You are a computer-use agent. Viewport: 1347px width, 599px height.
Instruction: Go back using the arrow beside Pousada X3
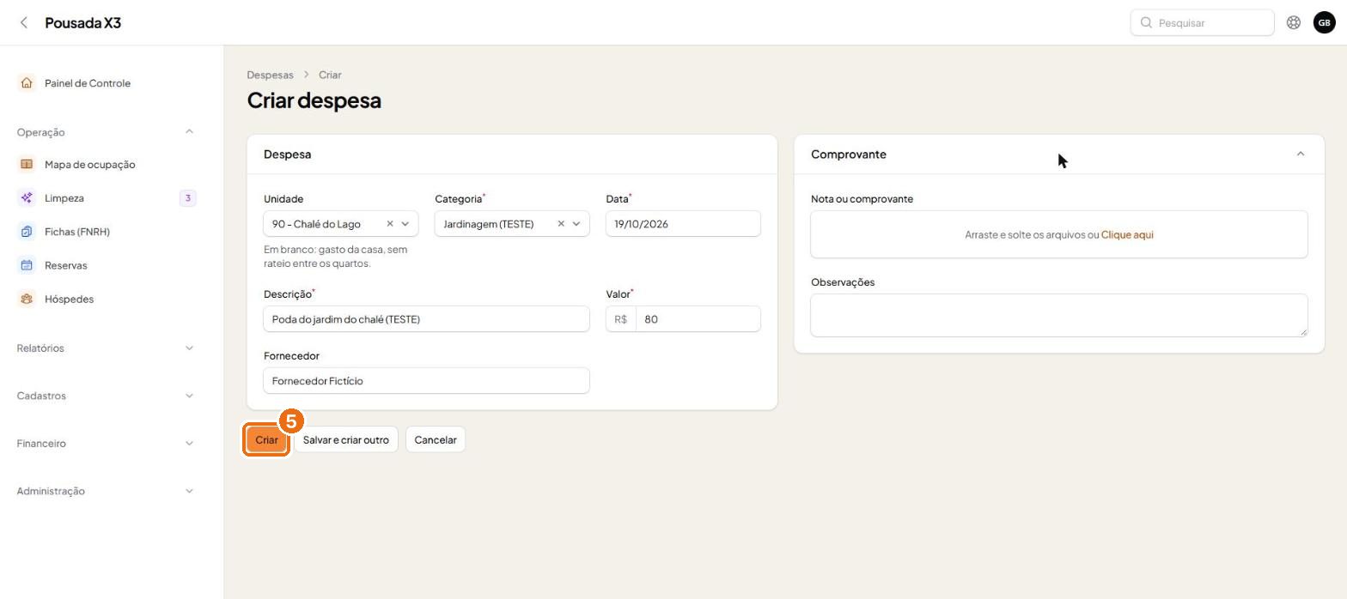point(24,22)
